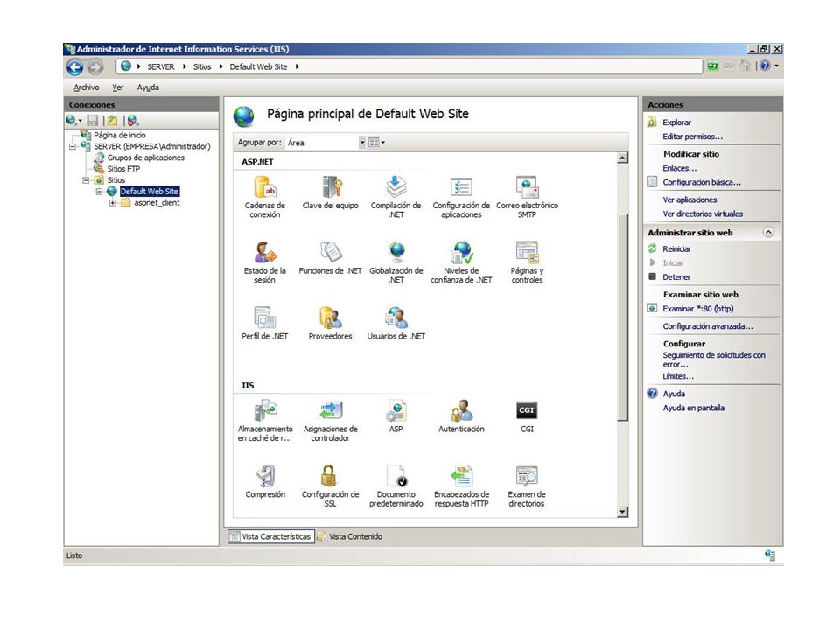The width and height of the screenshot is (840, 630).
Task: Click the vertical scrollbar thumb in features
Action: coord(622,317)
